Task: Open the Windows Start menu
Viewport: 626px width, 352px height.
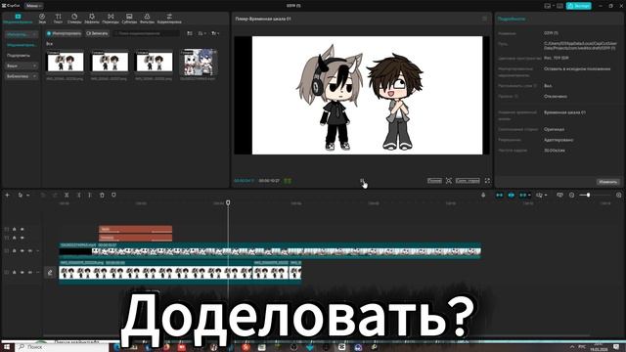Action: (7, 347)
